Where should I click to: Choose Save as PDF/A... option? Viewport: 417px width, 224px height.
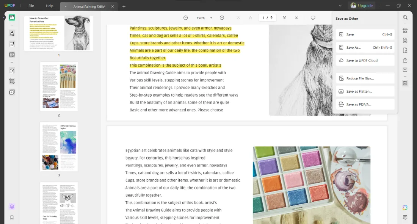click(365, 104)
